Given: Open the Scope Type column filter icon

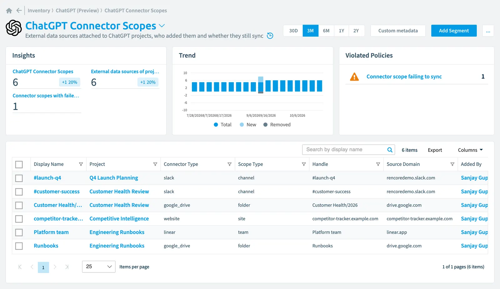Looking at the screenshot, I should coord(304,164).
